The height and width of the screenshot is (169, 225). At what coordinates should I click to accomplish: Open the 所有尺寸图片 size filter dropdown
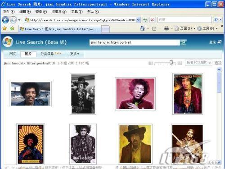coord(199,63)
